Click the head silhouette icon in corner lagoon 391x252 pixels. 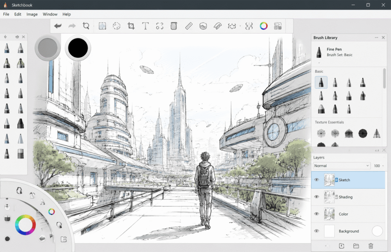19,190
